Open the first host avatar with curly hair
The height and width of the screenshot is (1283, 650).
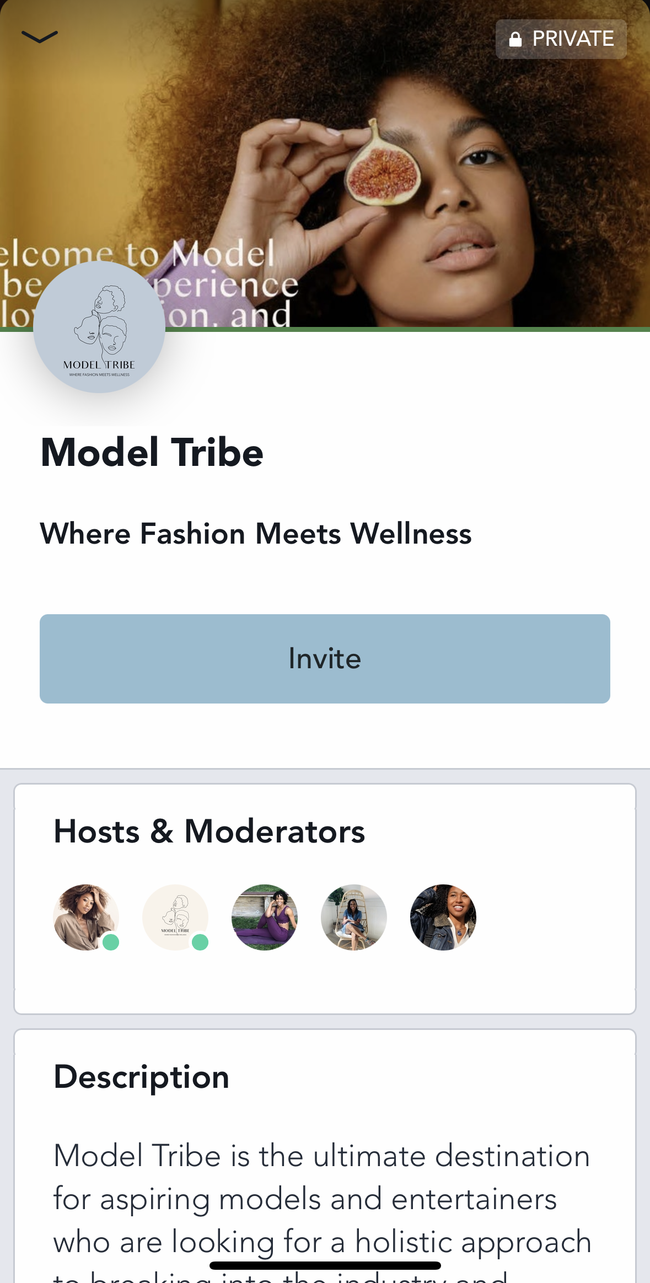86,917
